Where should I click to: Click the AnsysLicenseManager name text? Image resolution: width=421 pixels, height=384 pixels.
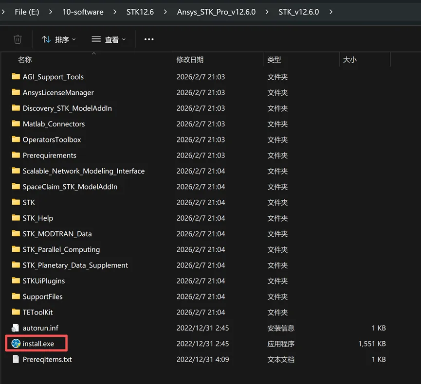click(58, 92)
